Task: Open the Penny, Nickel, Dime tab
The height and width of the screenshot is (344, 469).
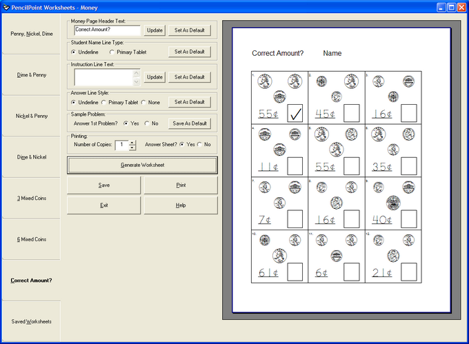Action: coord(32,34)
